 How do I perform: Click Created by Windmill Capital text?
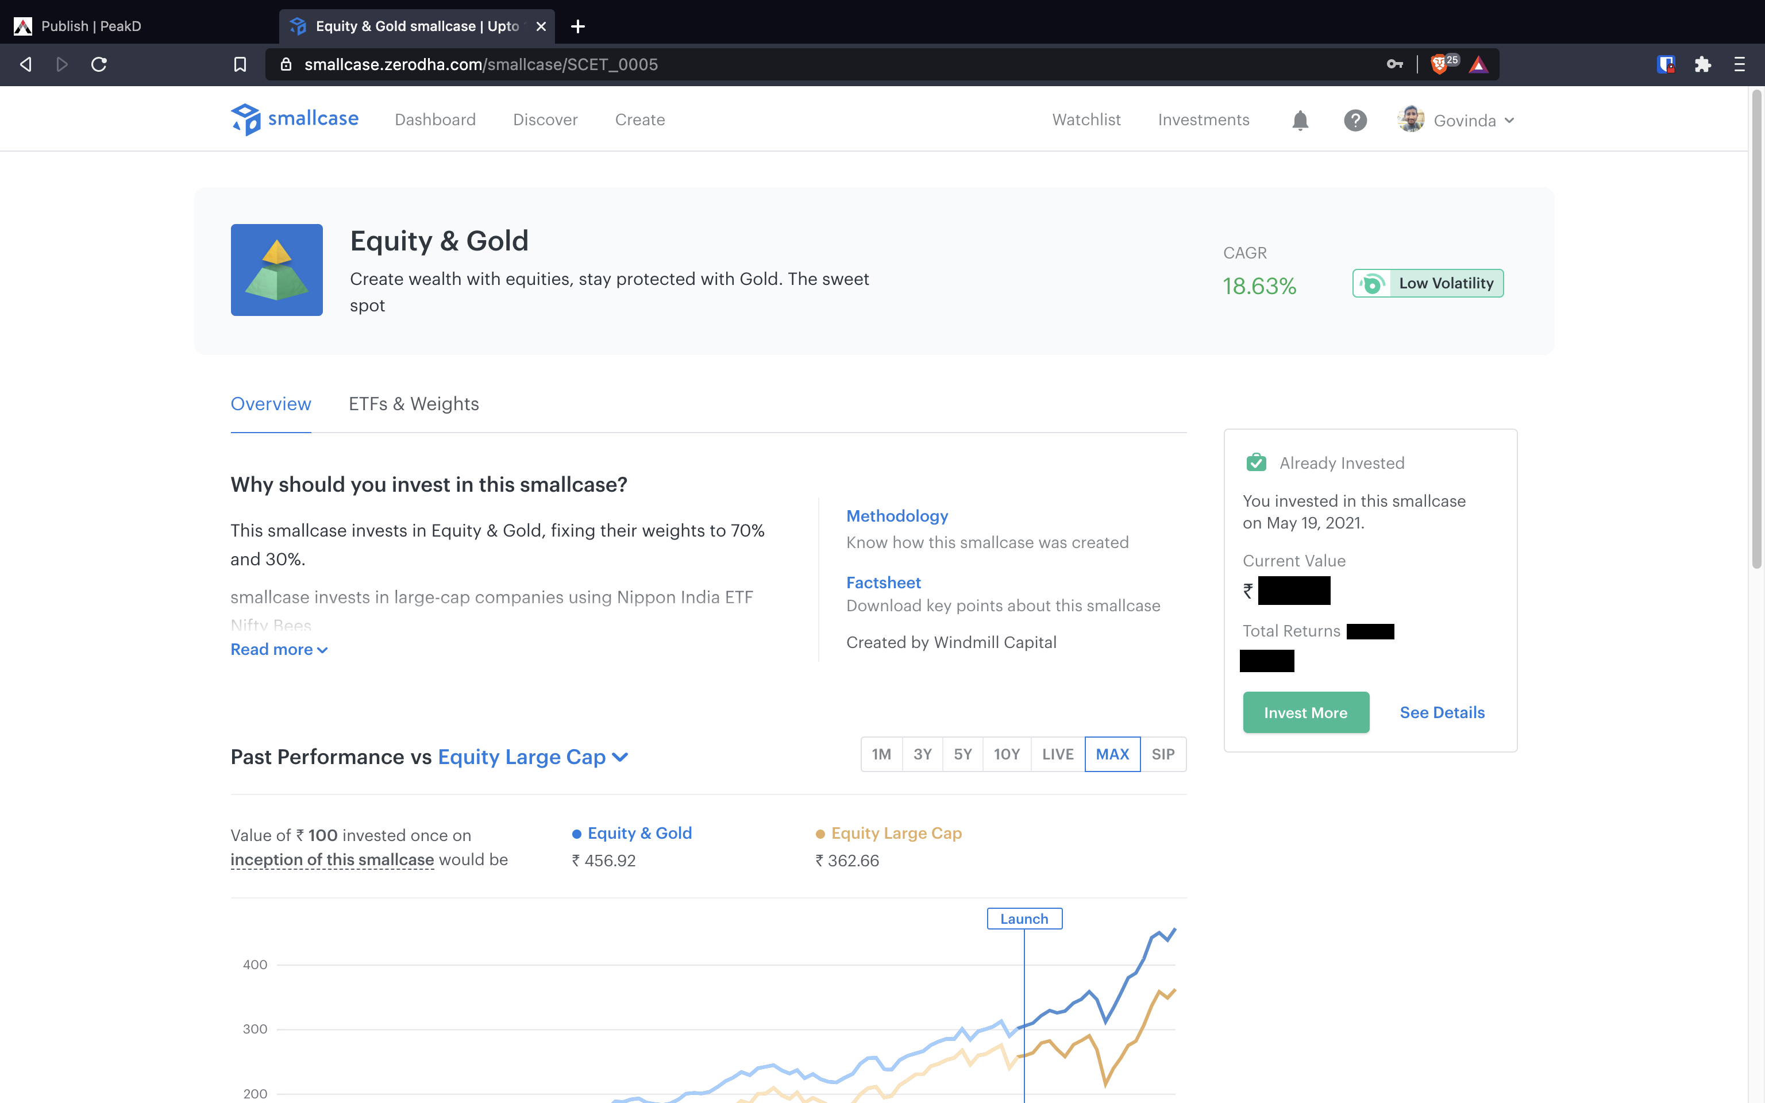click(x=951, y=642)
